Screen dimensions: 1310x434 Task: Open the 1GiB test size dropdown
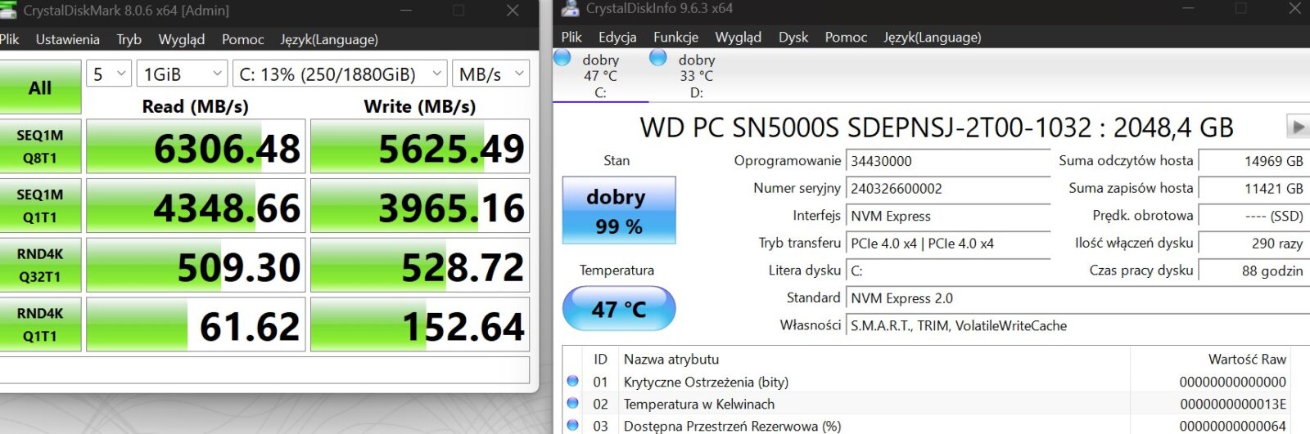(182, 74)
